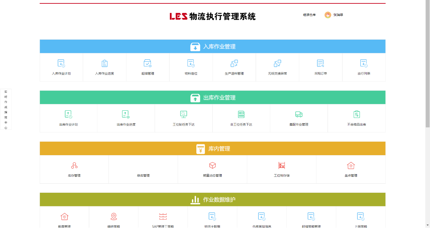Open 采购订单 purchase order icon
This screenshot has width=430, height=228.
pyautogui.click(x=320, y=63)
